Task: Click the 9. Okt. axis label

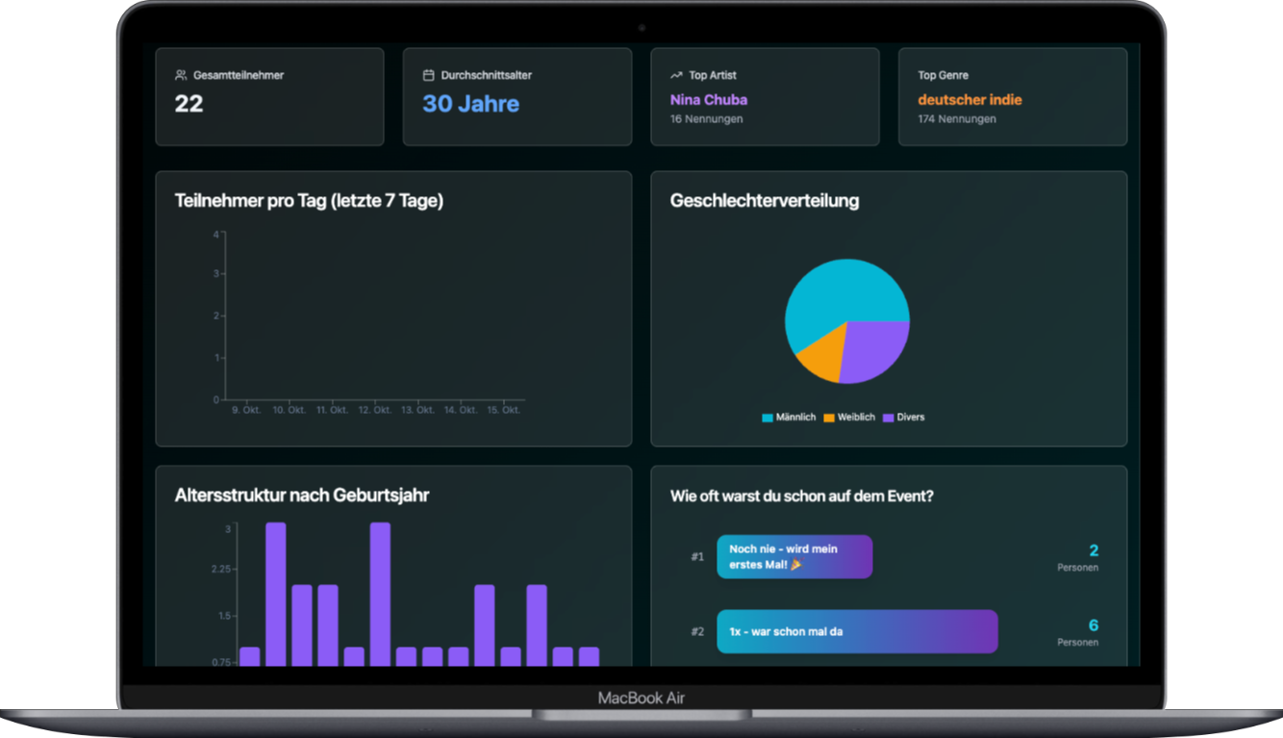Action: pyautogui.click(x=246, y=410)
